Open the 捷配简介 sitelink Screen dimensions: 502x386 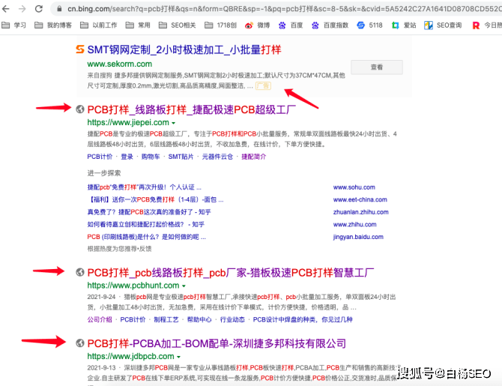pos(253,157)
